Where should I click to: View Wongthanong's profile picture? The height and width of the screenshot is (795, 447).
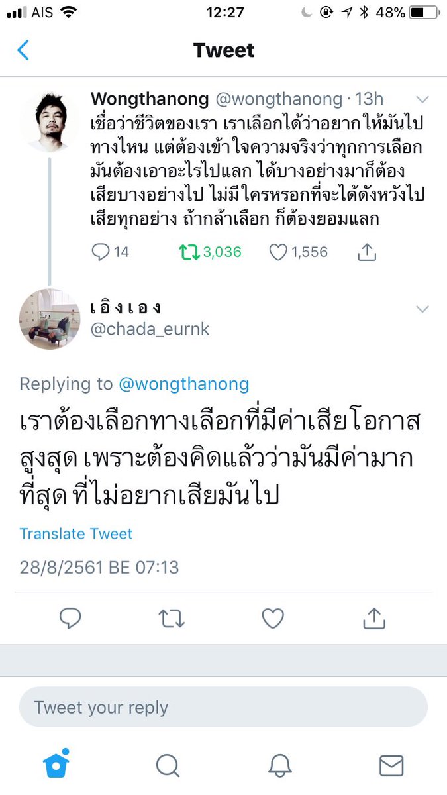(49, 122)
